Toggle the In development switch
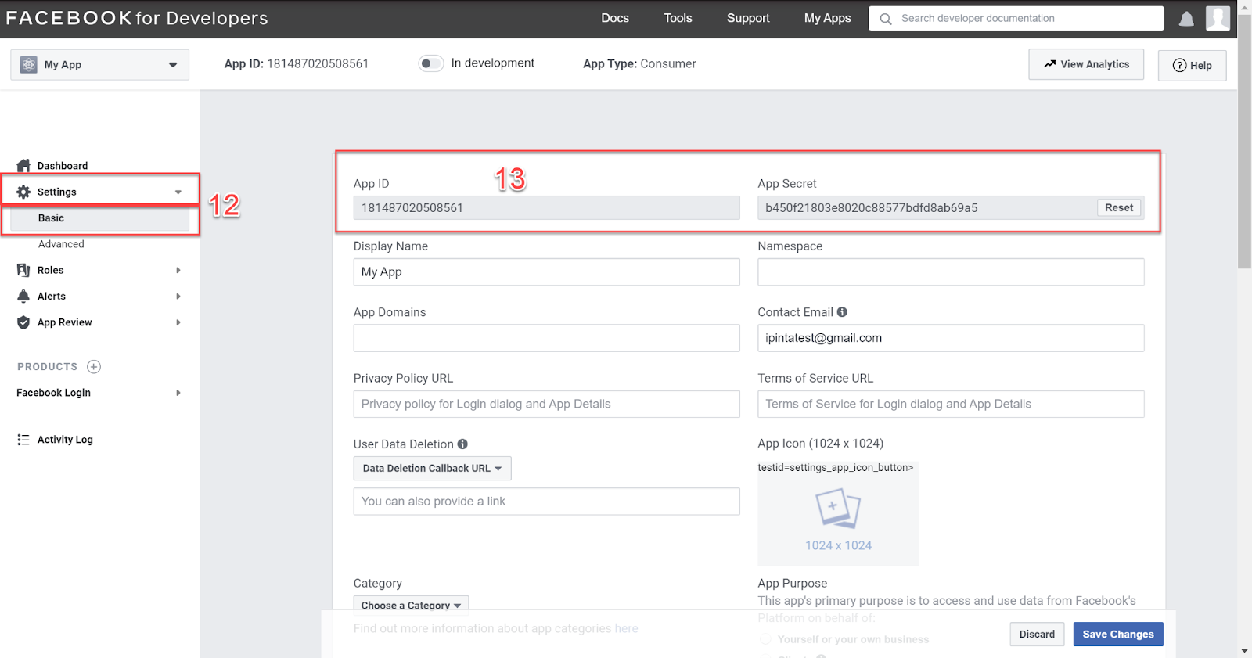Viewport: 1252px width, 658px height. pos(430,63)
